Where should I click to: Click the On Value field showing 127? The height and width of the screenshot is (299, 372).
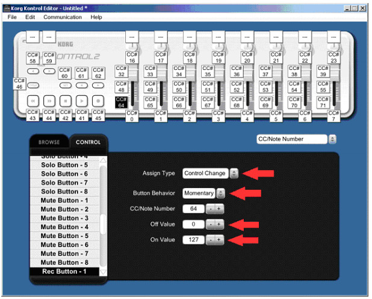click(193, 239)
